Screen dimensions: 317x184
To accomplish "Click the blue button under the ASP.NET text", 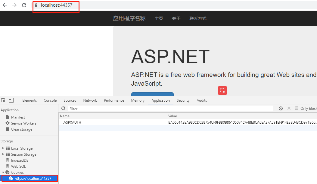I will 152,94.
